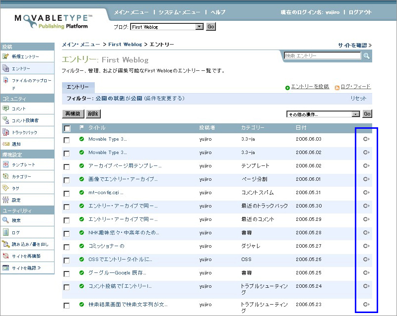Click メイン・メニュー in the breadcrumb
397x316 pixels.
click(x=81, y=45)
